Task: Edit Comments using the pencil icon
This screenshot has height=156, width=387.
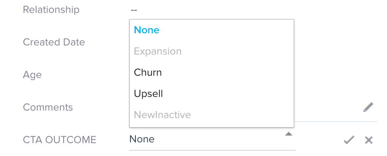Action: [x=368, y=107]
